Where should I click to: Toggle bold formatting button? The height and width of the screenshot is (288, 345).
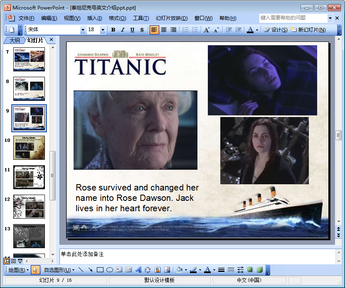click(x=113, y=30)
